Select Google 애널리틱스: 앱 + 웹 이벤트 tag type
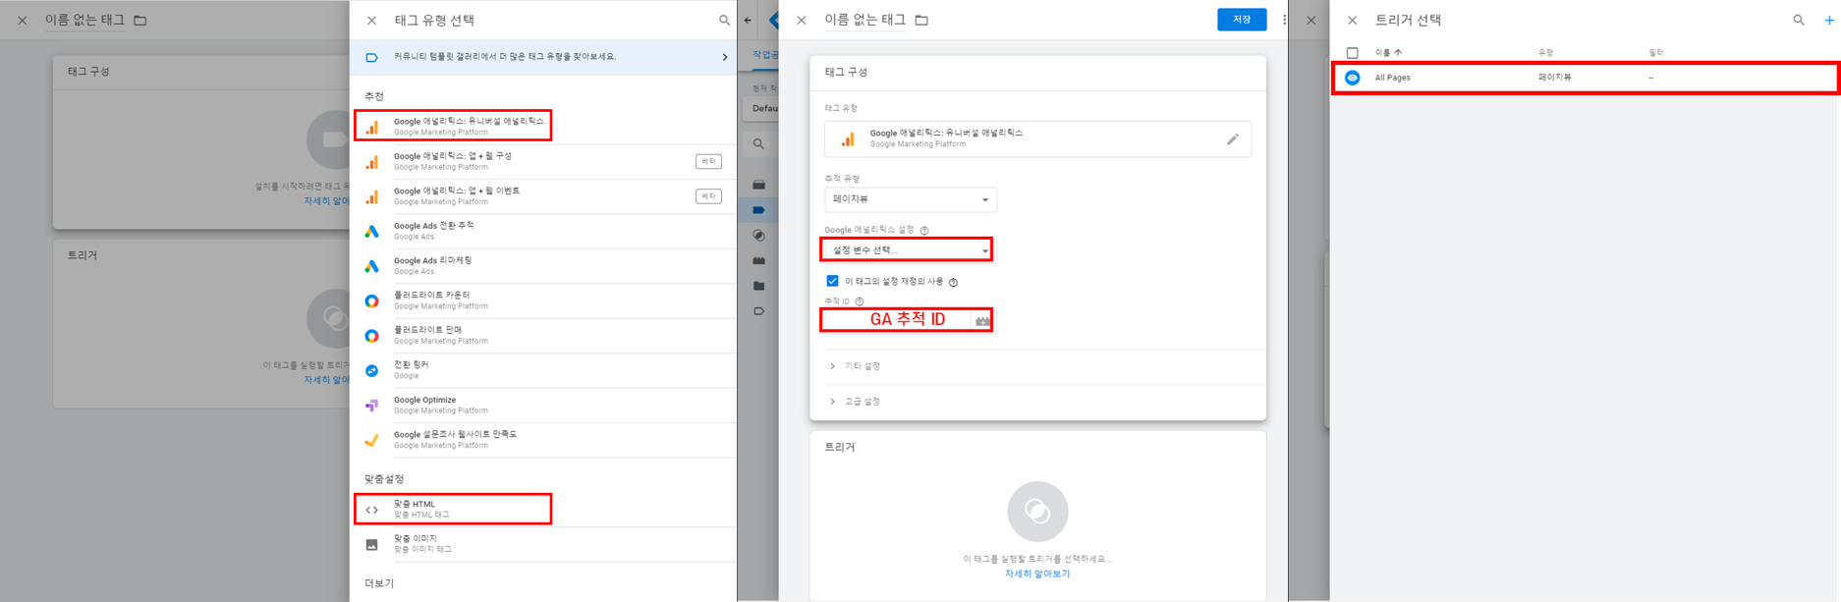 coord(543,196)
